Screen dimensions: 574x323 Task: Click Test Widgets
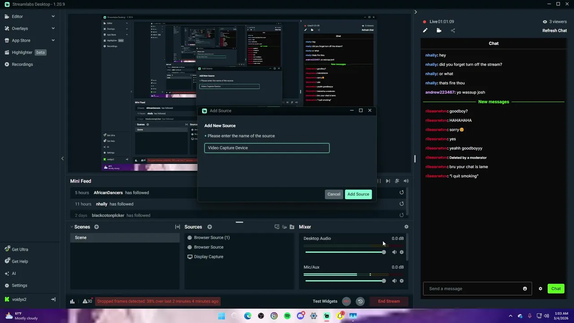(325, 301)
